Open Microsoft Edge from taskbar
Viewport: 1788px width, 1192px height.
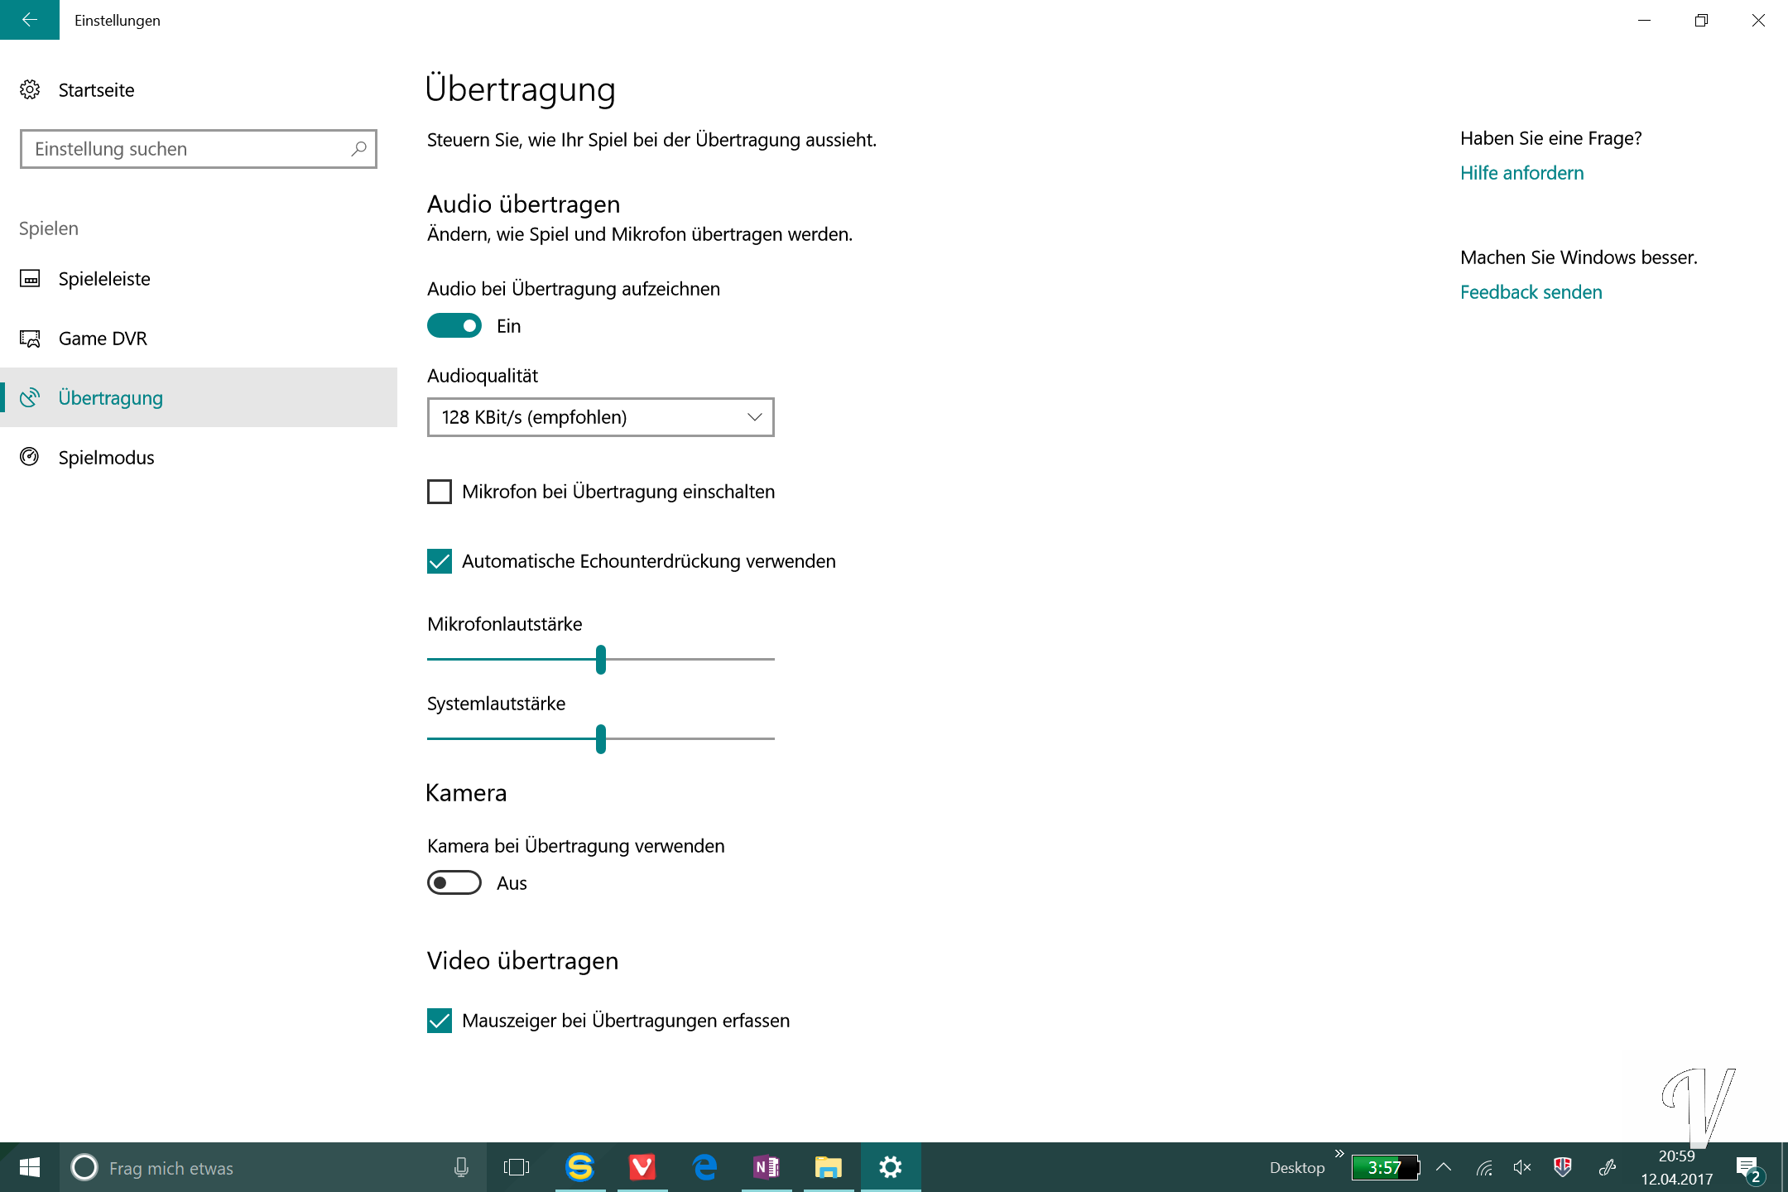tap(704, 1167)
